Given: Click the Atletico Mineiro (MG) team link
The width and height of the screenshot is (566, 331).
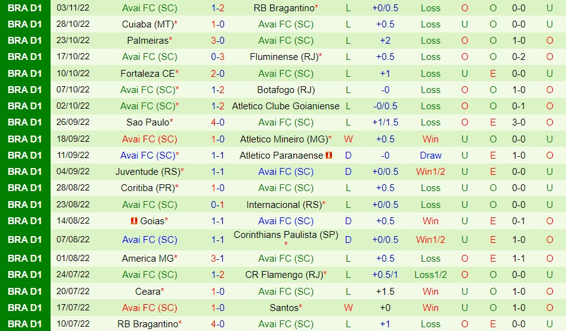Looking at the screenshot, I should tap(284, 139).
